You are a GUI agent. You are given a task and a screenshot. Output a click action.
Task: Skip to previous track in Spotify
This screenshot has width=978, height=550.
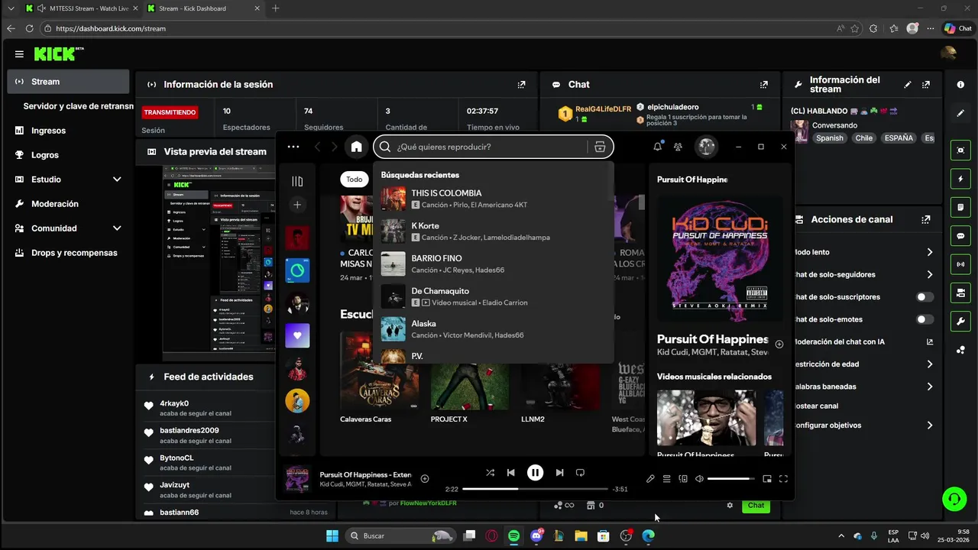click(x=511, y=473)
